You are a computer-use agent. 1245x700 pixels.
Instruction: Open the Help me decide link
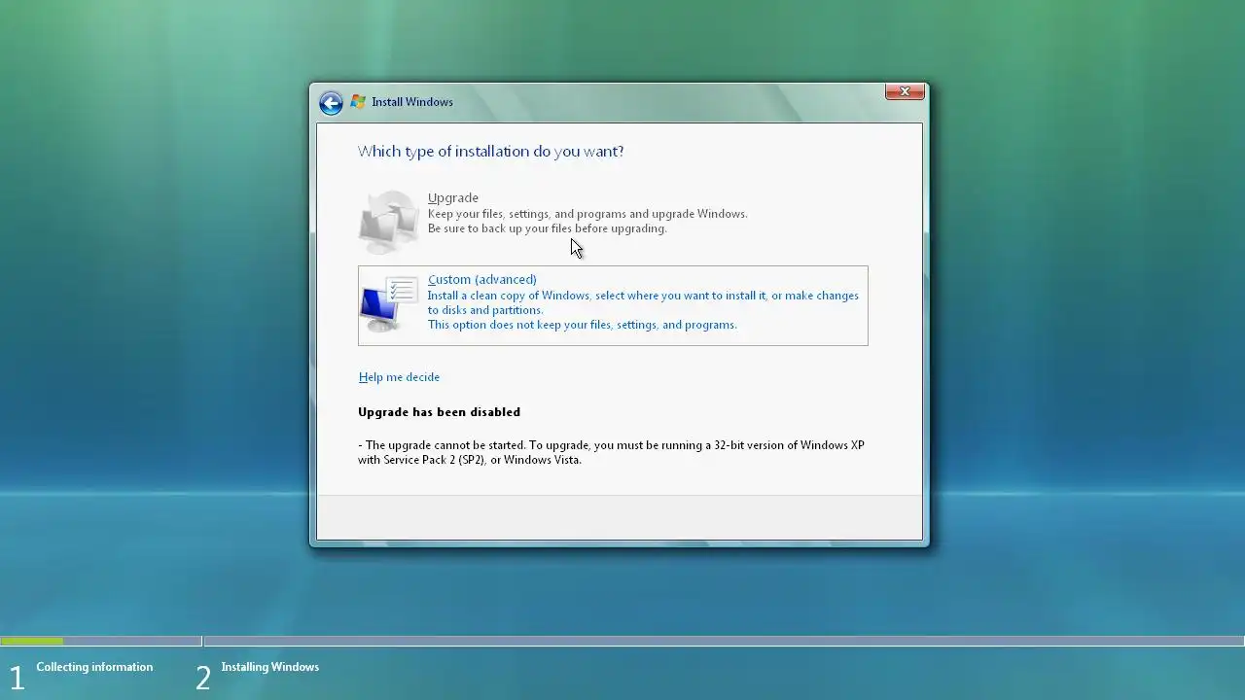(399, 377)
